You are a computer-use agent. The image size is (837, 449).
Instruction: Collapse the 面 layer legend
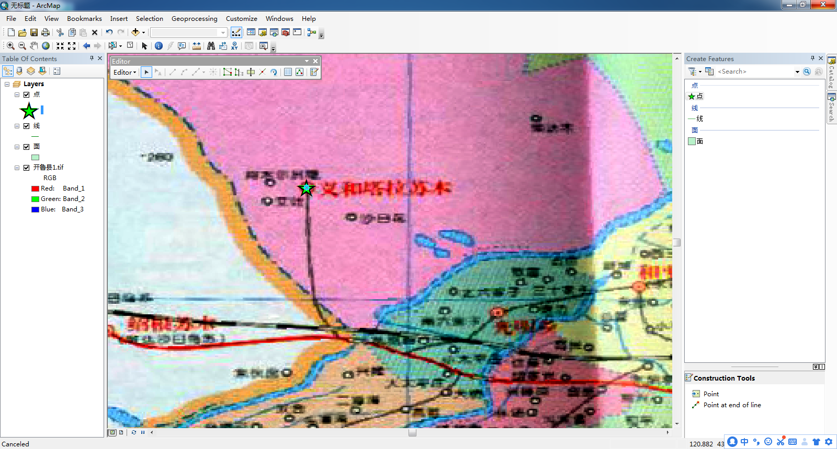17,147
